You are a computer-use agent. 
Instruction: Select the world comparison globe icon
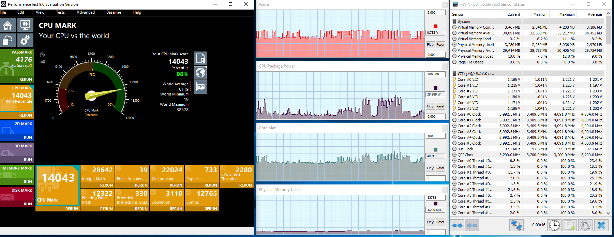[200, 73]
